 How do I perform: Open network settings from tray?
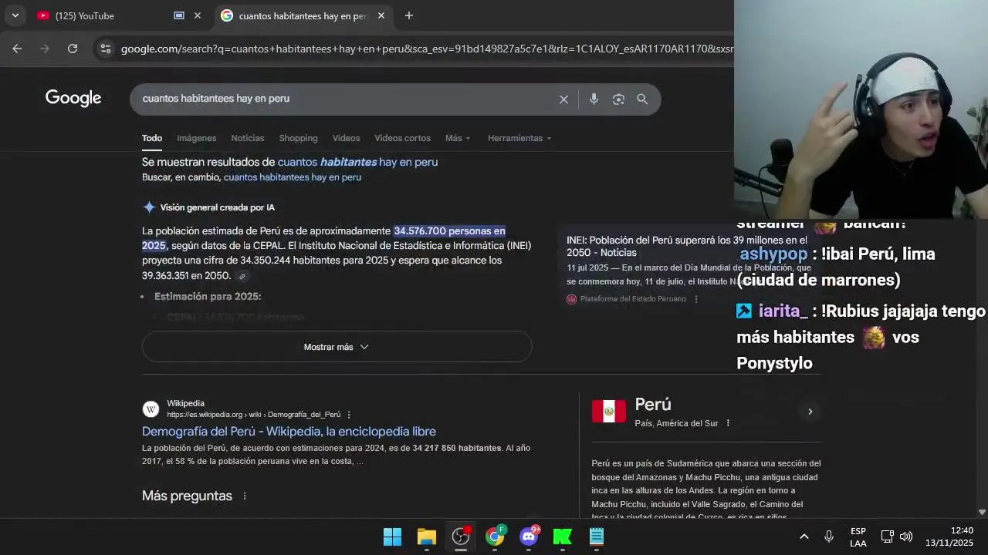pos(888,536)
